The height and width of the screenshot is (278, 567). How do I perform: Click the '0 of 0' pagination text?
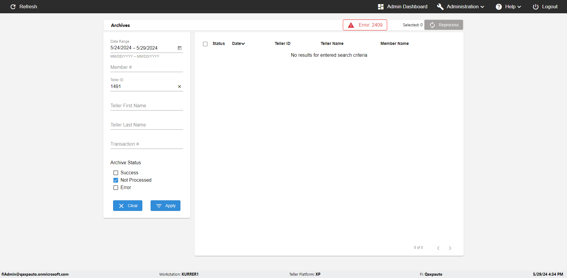click(418, 248)
